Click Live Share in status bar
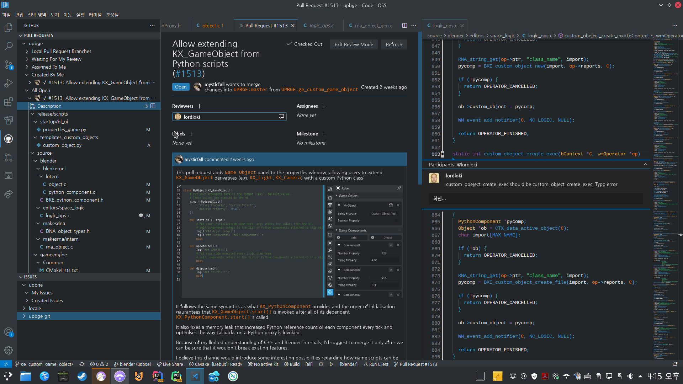Image resolution: width=683 pixels, height=384 pixels. coord(170,364)
